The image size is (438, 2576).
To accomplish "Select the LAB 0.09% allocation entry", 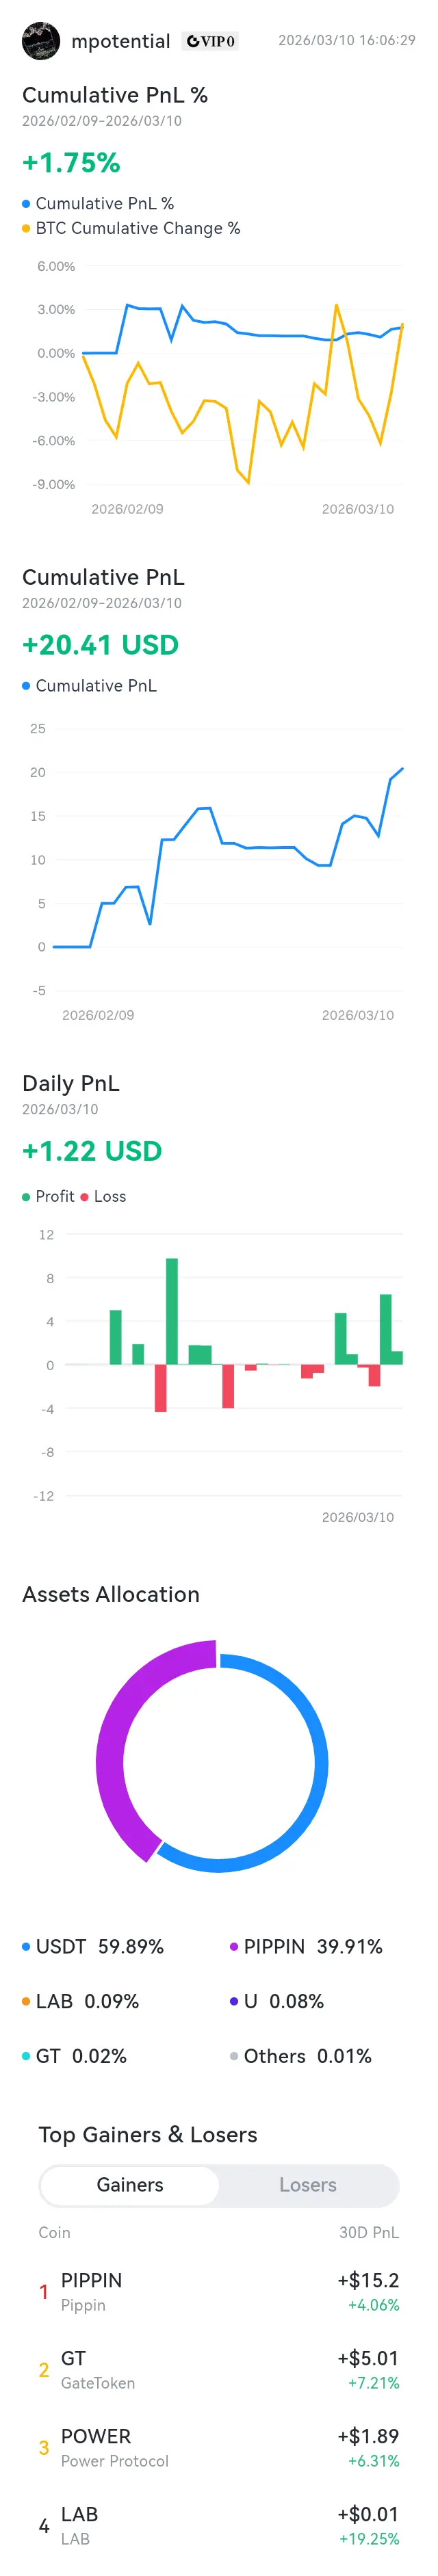I will [x=81, y=2001].
